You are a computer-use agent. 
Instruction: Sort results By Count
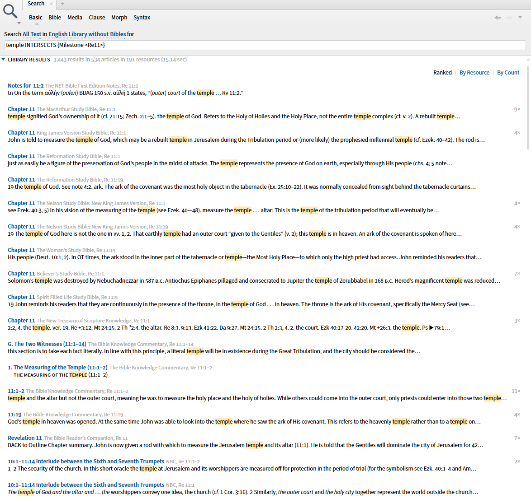[x=508, y=73]
